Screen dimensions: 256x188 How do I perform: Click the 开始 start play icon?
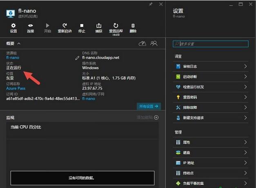click(x=47, y=25)
